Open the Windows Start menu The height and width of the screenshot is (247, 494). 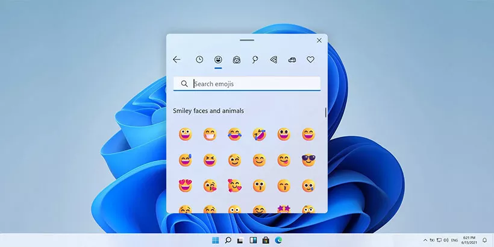click(216, 240)
